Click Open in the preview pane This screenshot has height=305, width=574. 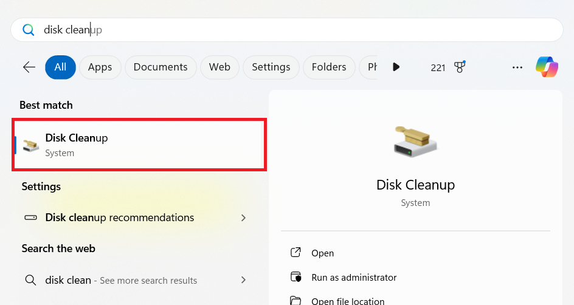[322, 253]
